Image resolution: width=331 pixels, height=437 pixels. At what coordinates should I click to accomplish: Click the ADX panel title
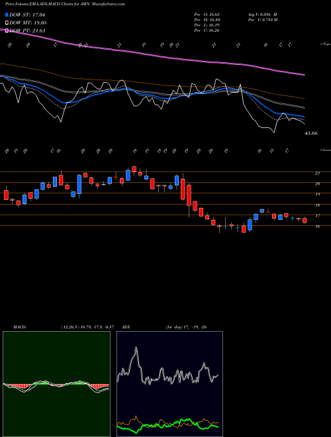[x=126, y=327]
